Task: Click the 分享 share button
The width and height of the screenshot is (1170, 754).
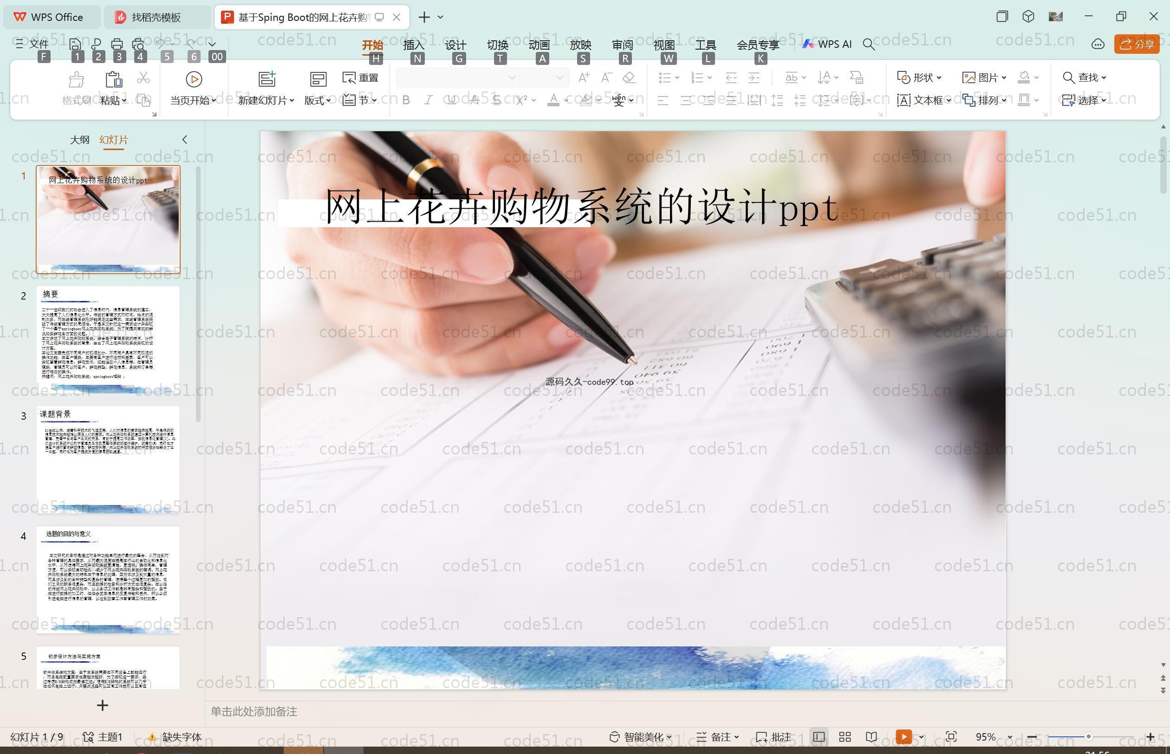Action: point(1137,44)
